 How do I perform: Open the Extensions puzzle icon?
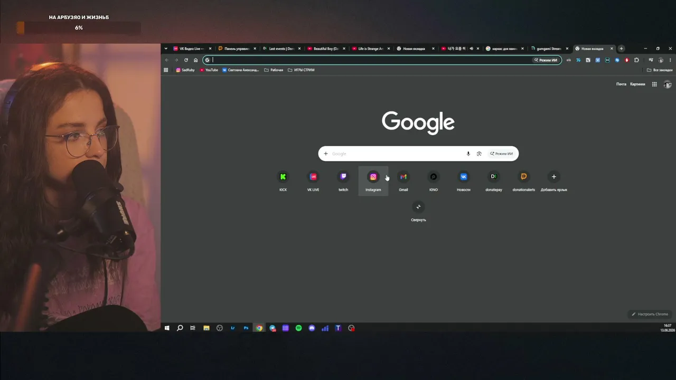click(x=636, y=60)
